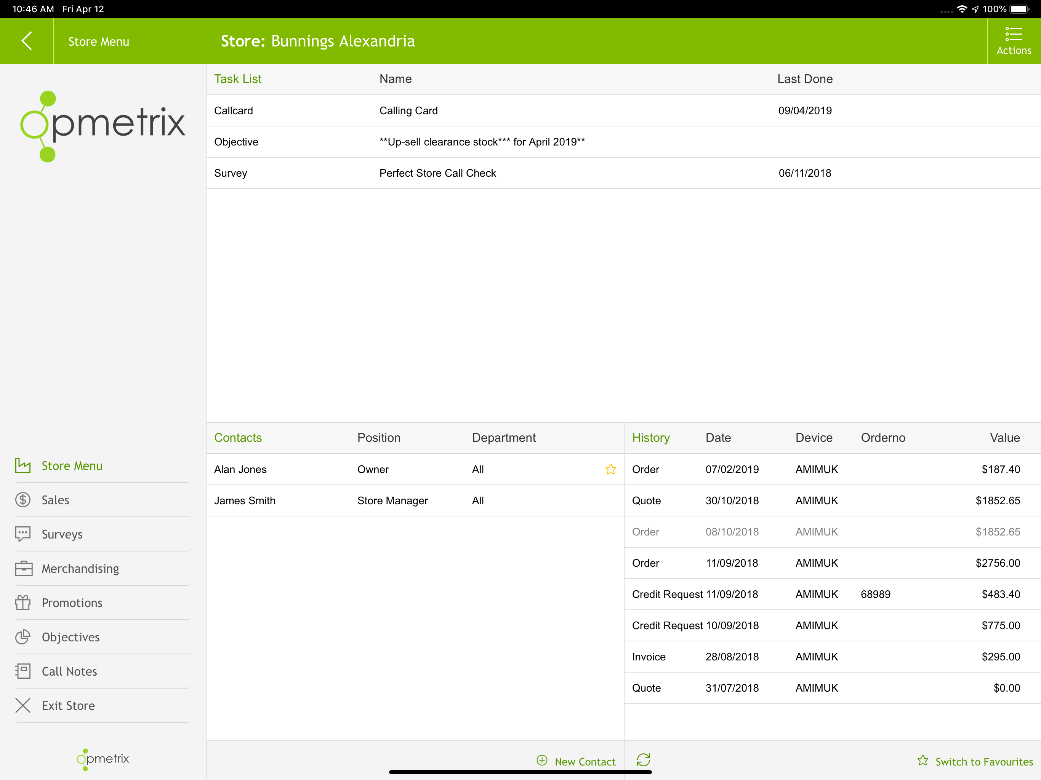Click the Exit Store X icon
Screen dimensions: 1041x780
(x=22, y=705)
